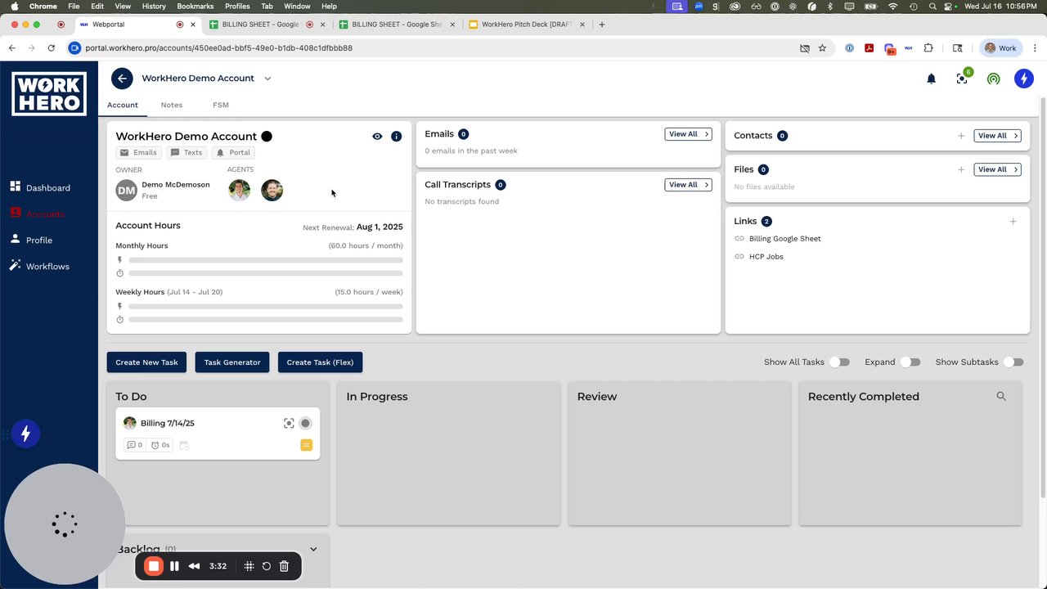This screenshot has height=589, width=1047.
Task: Toggle the Expand switch
Action: [x=910, y=362]
